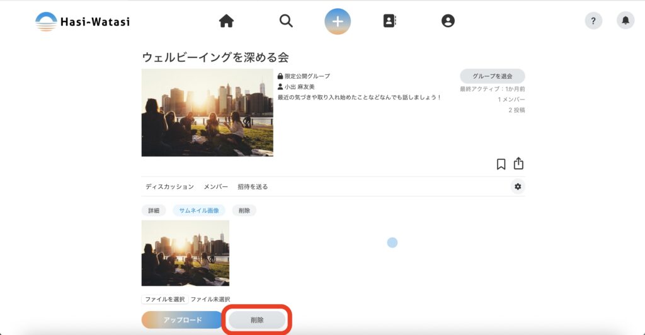Image resolution: width=645 pixels, height=335 pixels.
Task: Select the 詳細 settings pill
Action: coord(154,210)
